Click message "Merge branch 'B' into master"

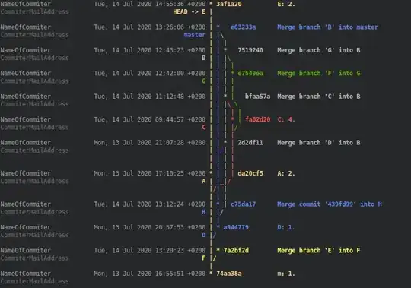[327, 27]
